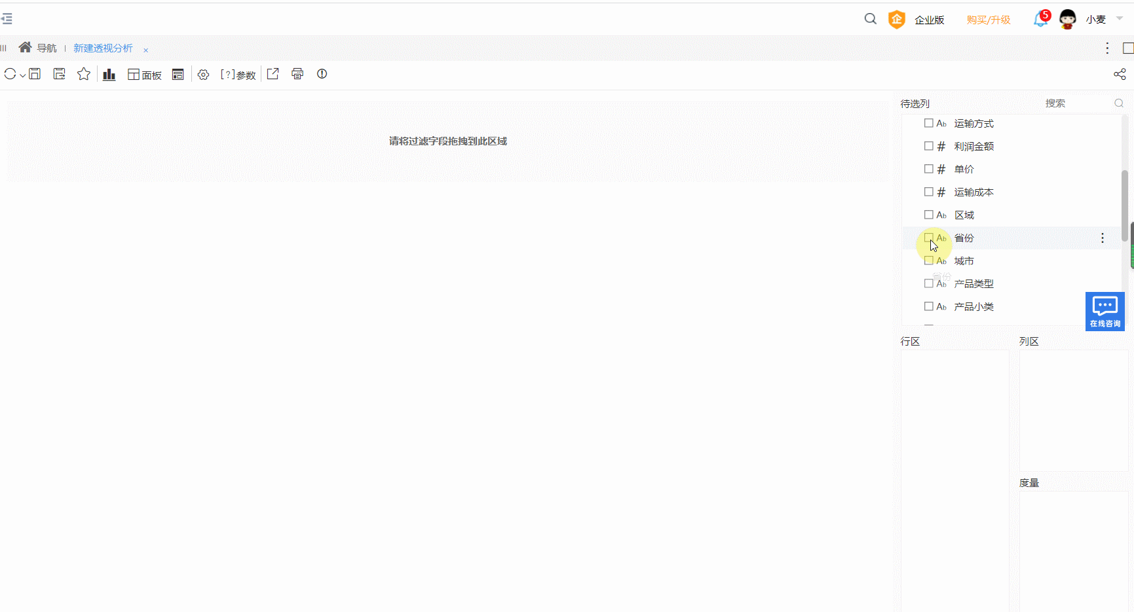The image size is (1134, 612).
Task: Check the 省份 field checkbox
Action: pyautogui.click(x=929, y=238)
